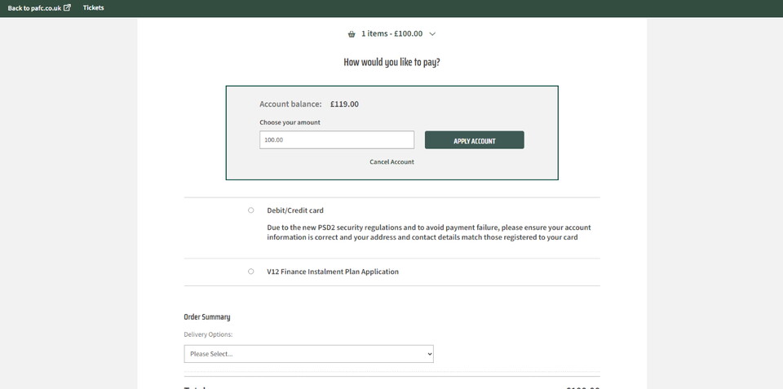The height and width of the screenshot is (389, 783).
Task: Click the shopping basket icon
Action: 352,34
